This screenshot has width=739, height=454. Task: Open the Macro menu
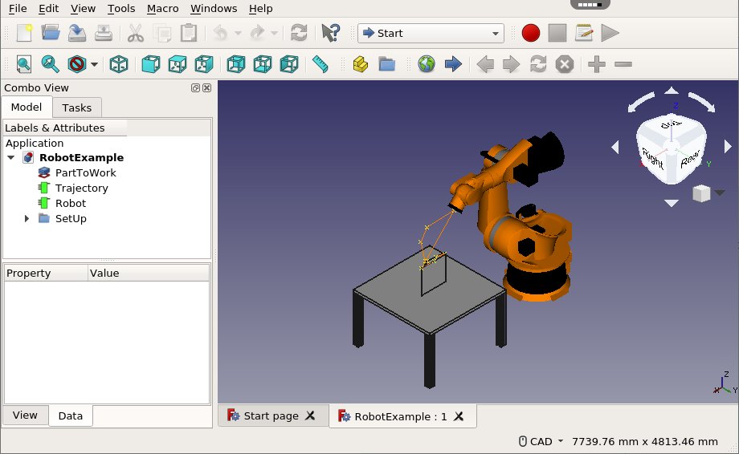pyautogui.click(x=162, y=9)
